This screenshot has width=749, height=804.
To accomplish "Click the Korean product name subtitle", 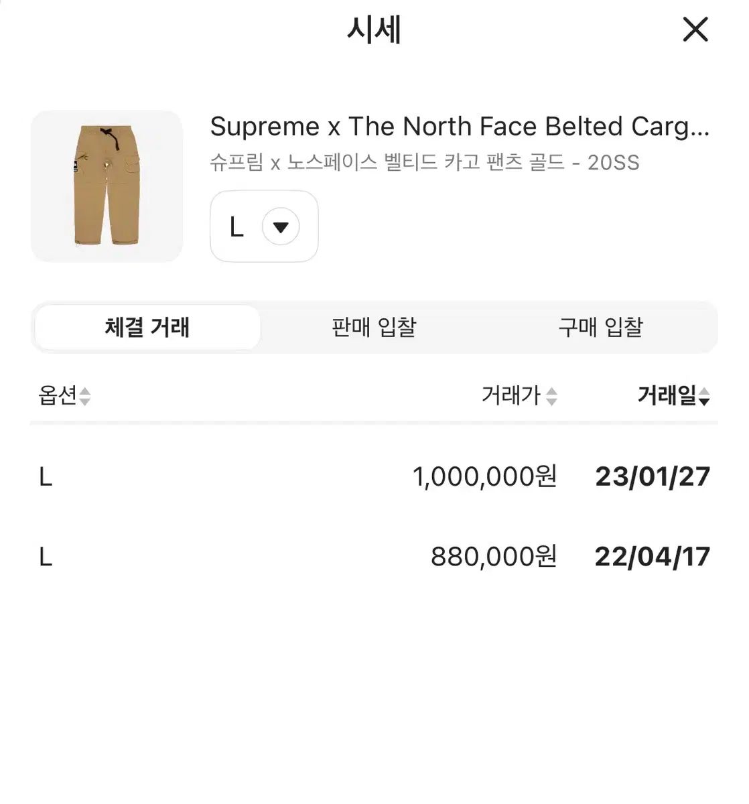I will pos(424,162).
